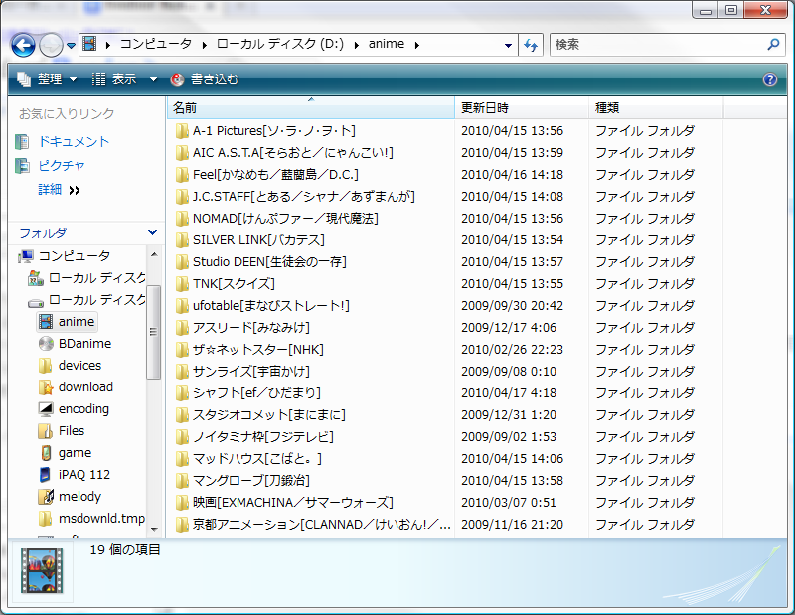The width and height of the screenshot is (795, 615).
Task: Open recent pages dropdown next to Forward button
Action: click(71, 45)
